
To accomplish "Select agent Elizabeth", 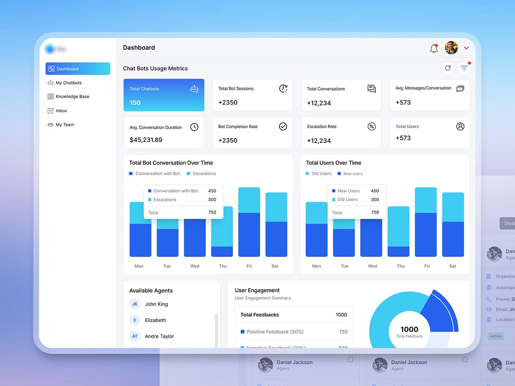I will coord(155,320).
